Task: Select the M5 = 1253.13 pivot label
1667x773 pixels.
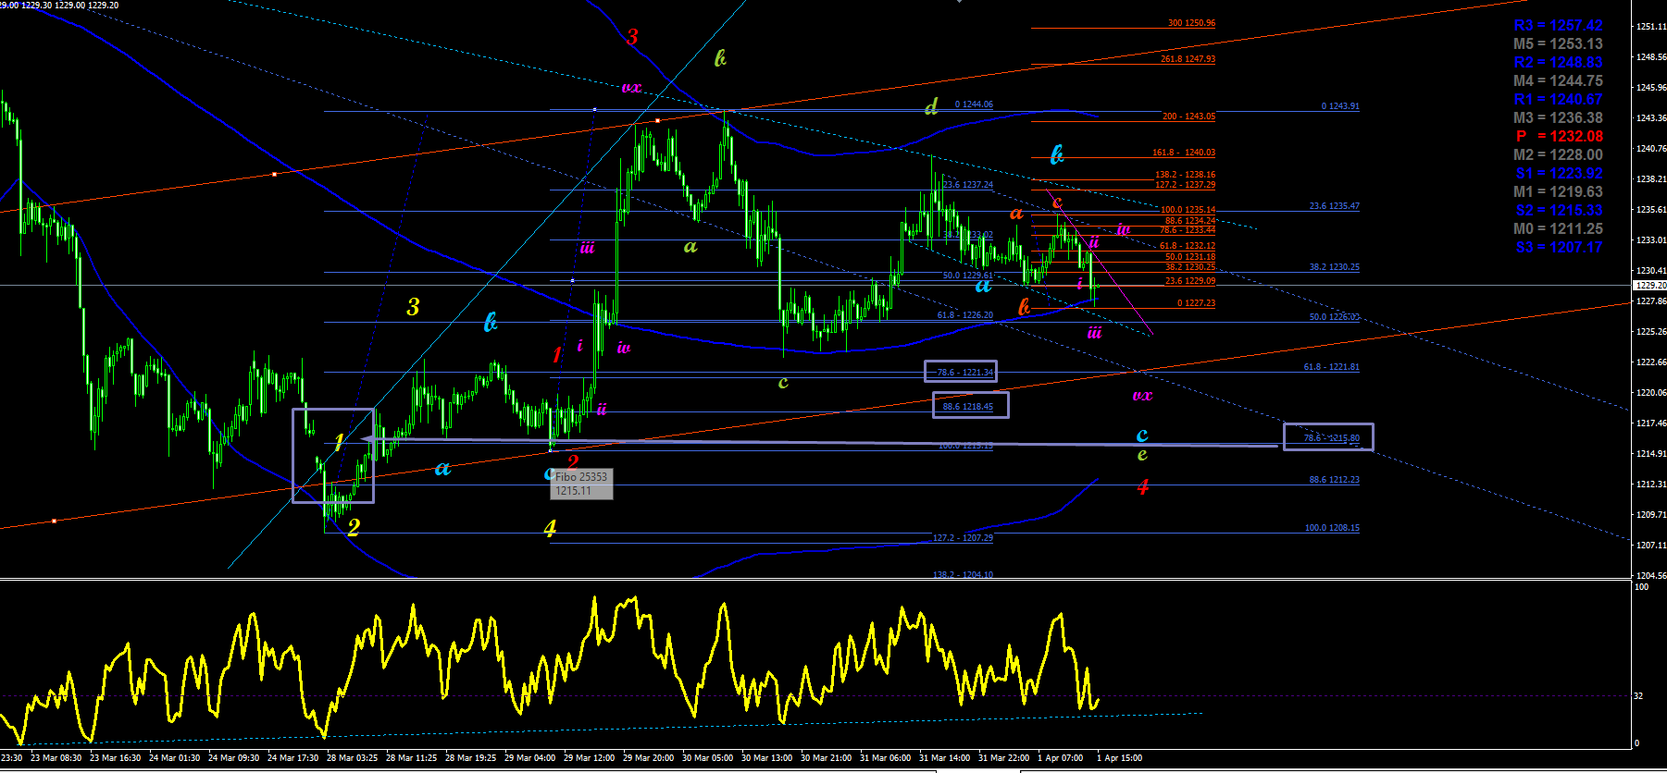Action: [x=1558, y=44]
